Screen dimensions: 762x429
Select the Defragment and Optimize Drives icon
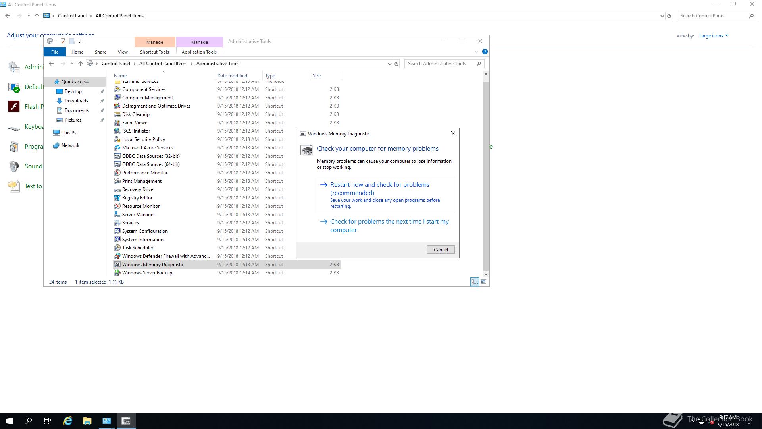pos(117,106)
